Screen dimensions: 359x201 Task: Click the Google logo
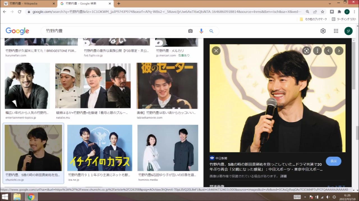click(17, 31)
